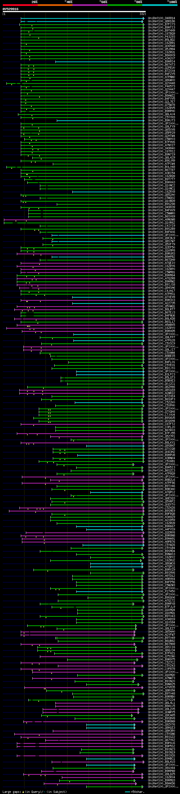The width and height of the screenshot is (180, 794).
Task: Select the UniRef100_Q06548 label
Action: coord(161,46)
